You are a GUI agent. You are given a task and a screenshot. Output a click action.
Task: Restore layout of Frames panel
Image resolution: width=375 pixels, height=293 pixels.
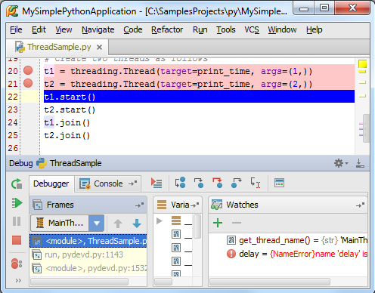tap(139, 205)
